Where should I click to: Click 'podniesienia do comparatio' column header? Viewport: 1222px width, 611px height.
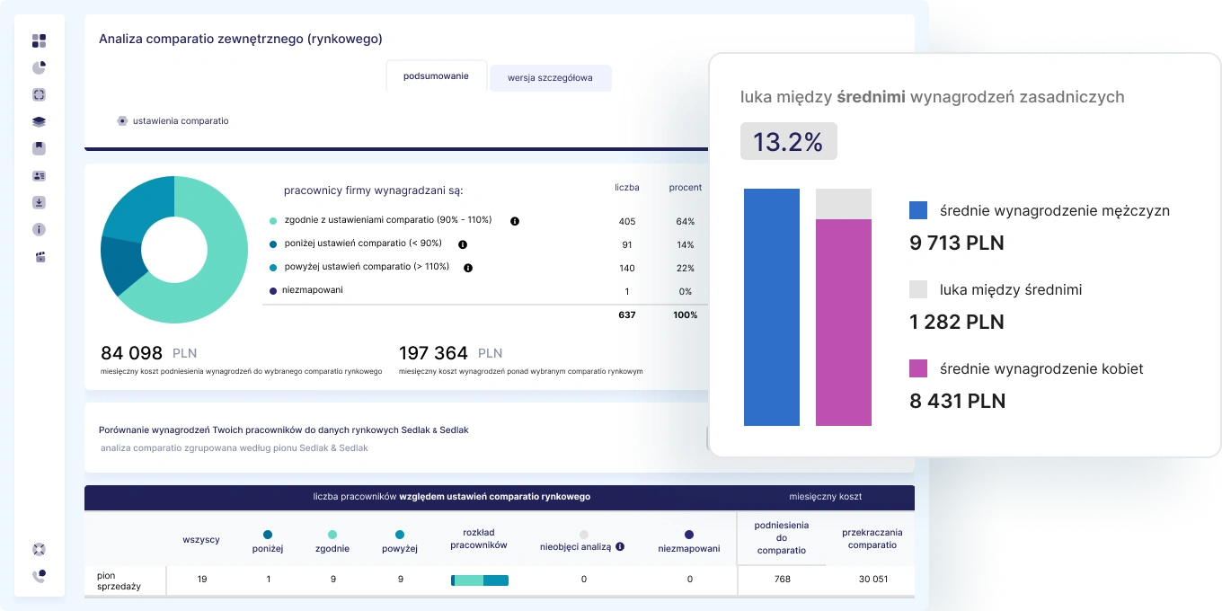pos(782,537)
